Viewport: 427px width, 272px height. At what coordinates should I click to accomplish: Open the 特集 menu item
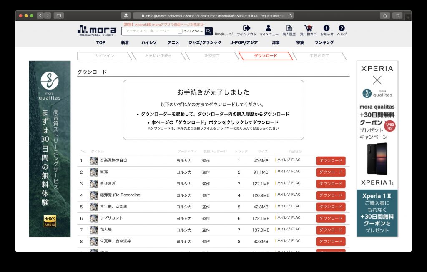[x=300, y=42]
